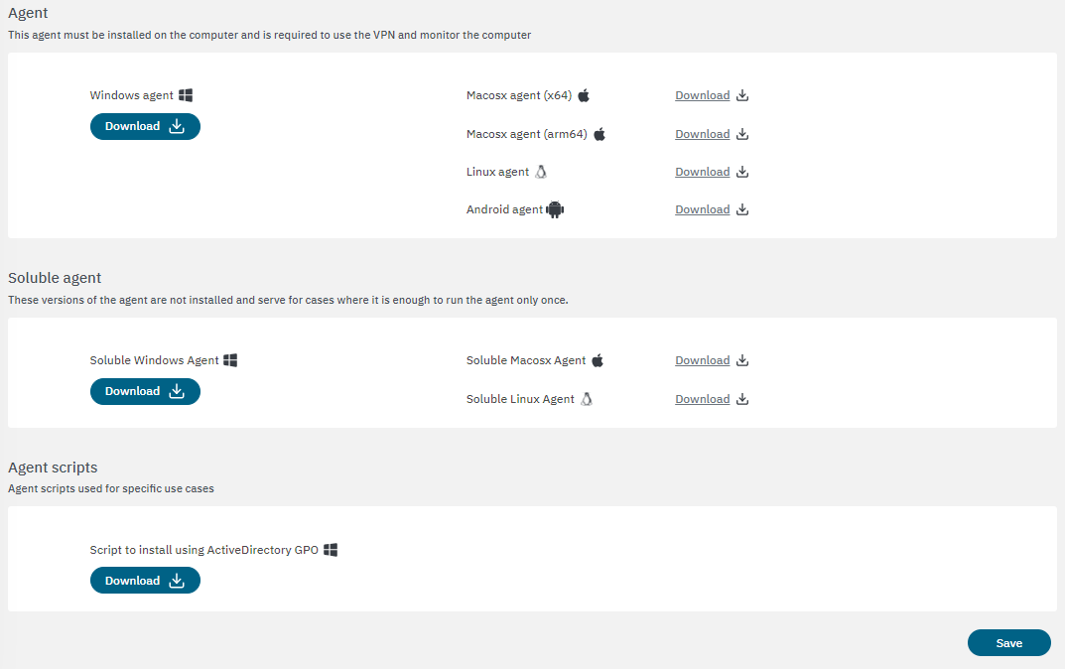Click the download arrow icon for Macosx agent (x64)

coord(742,96)
